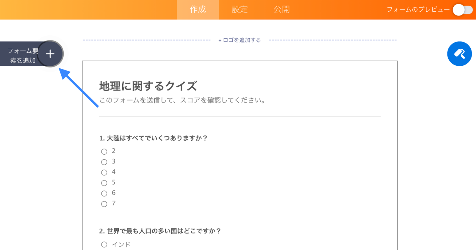The image size is (476, 250).
Task: Switch to the 作成 tab
Action: point(198,10)
